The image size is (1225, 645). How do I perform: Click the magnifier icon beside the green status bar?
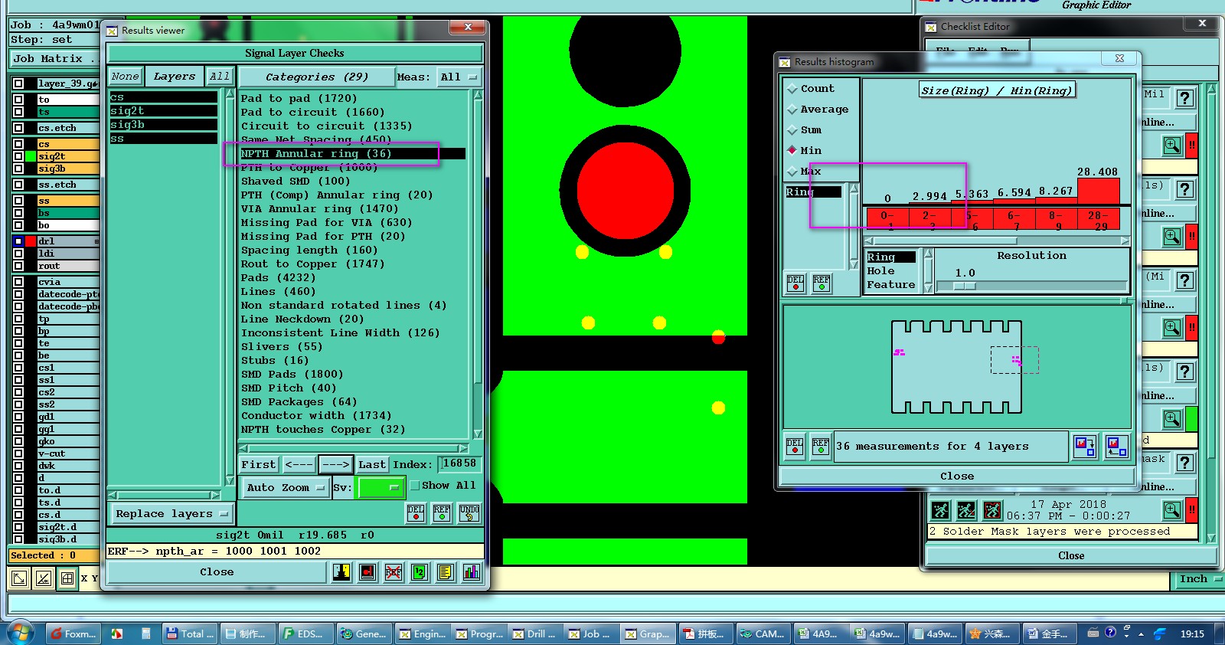click(x=1172, y=418)
